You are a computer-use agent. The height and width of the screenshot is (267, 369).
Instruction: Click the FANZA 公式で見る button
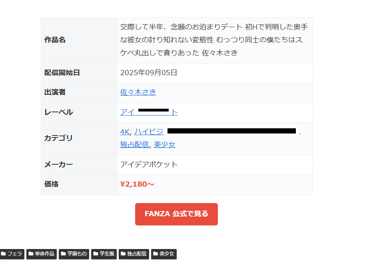tap(176, 214)
